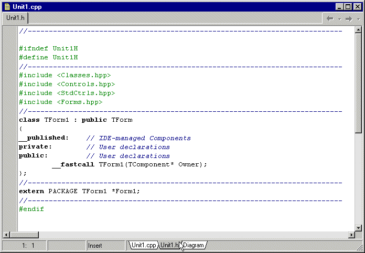Place cursor on the #endif line

point(31,209)
